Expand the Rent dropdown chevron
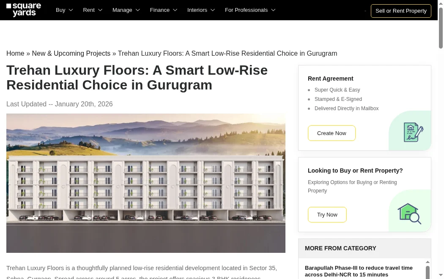The height and width of the screenshot is (279, 444). click(100, 10)
